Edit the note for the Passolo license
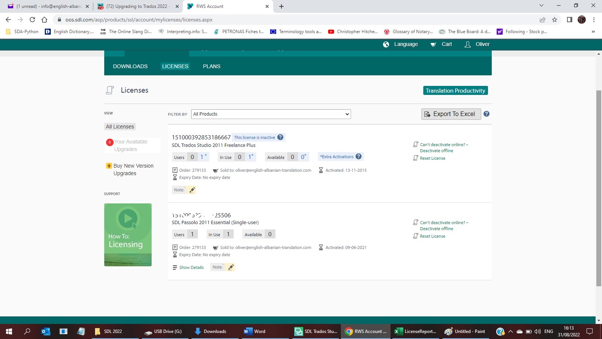602x339 pixels. (231, 267)
